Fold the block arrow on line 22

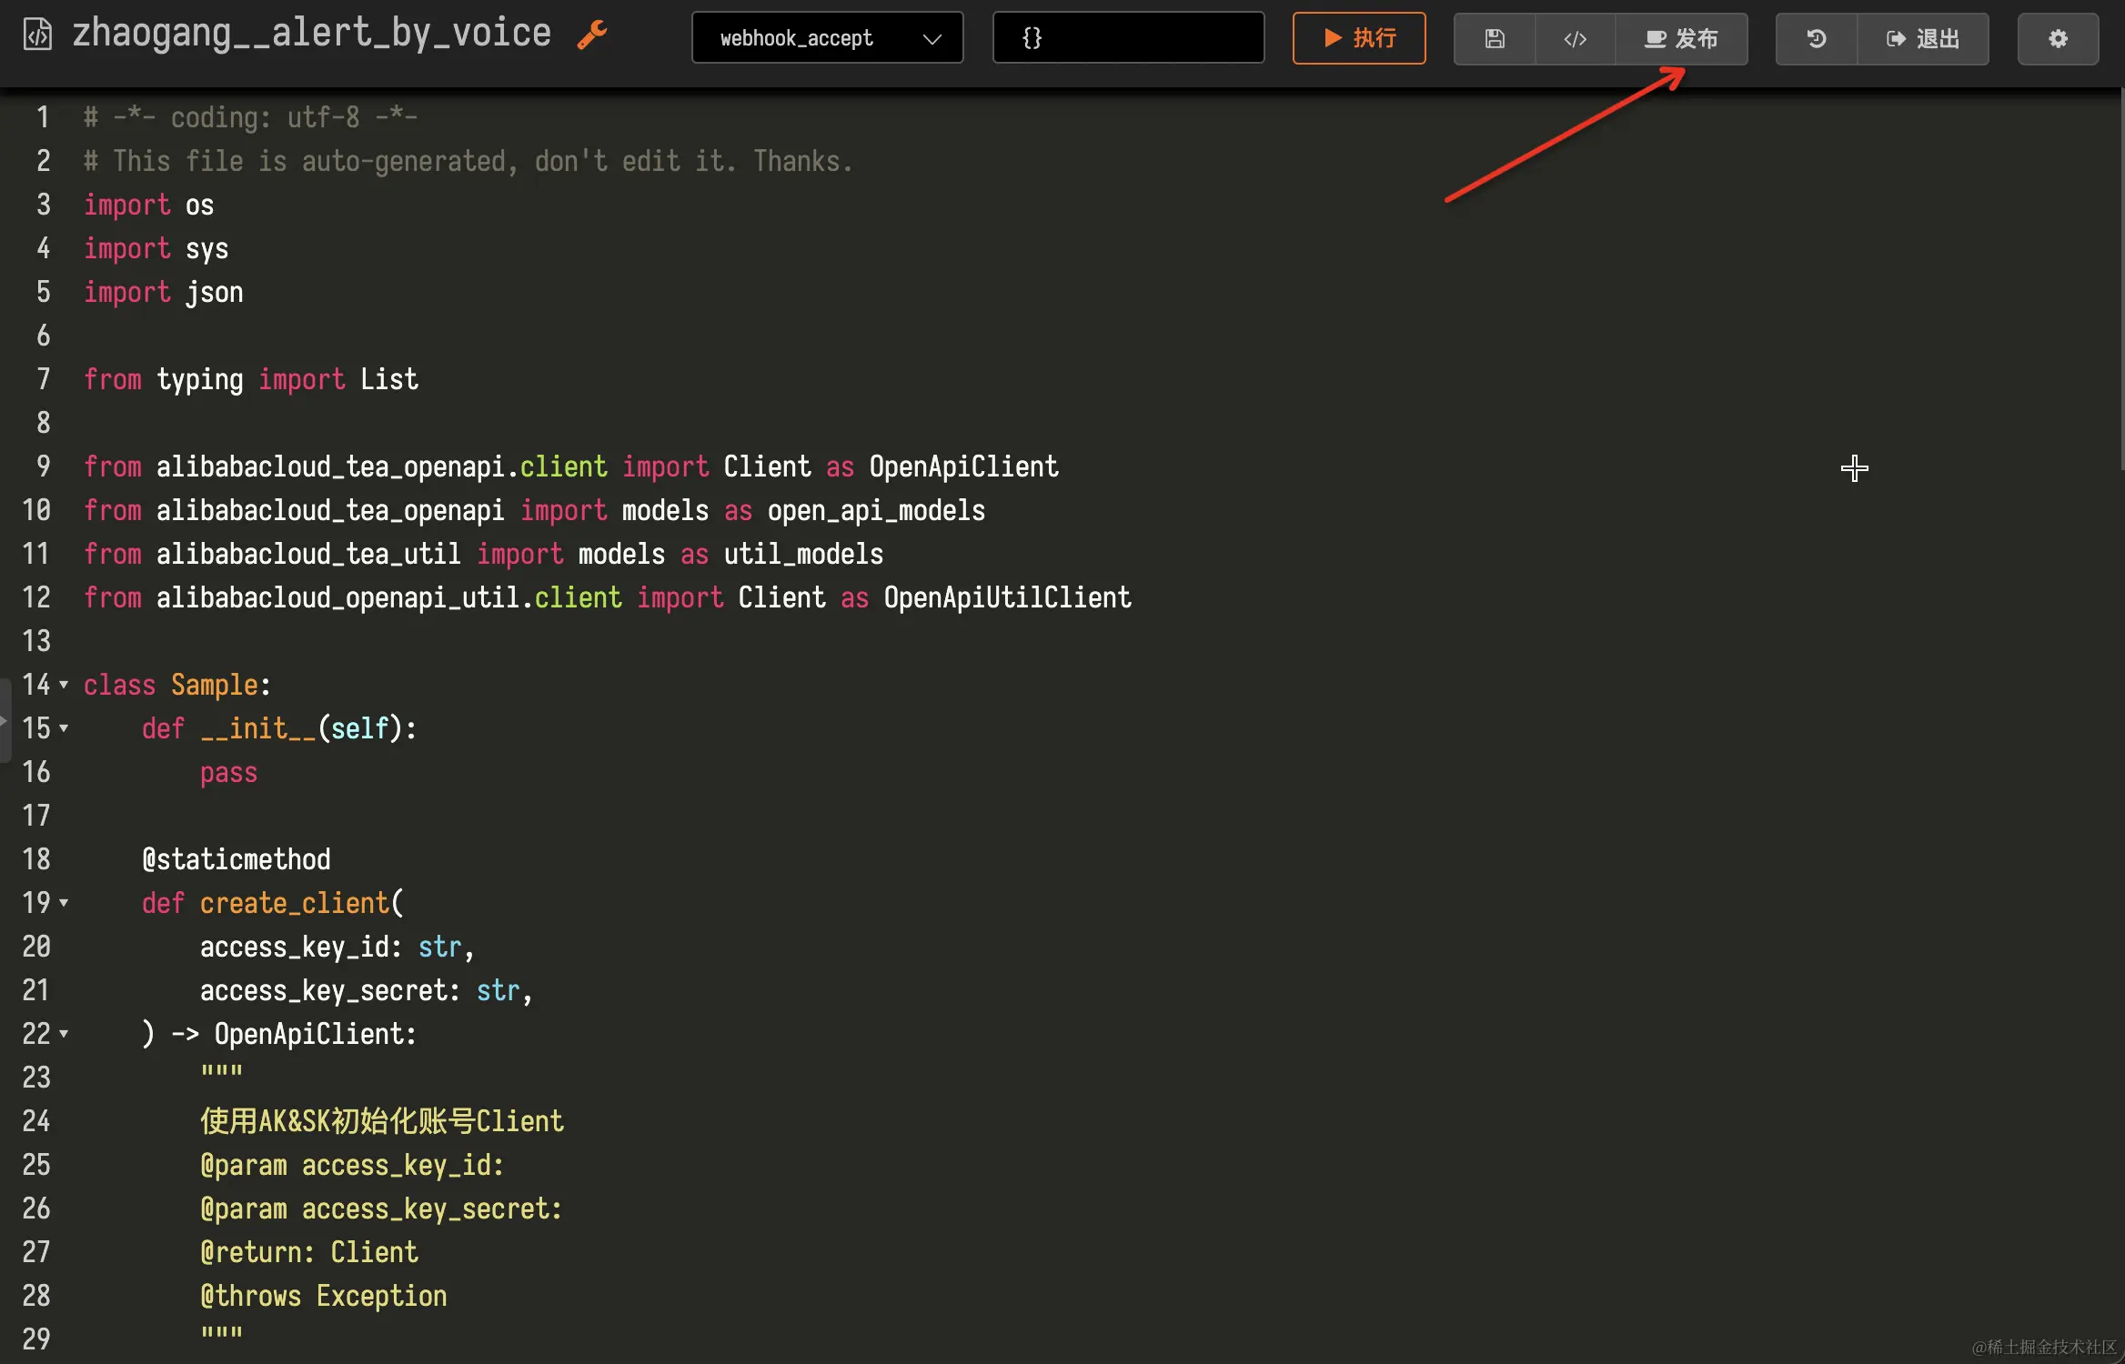(x=64, y=1033)
